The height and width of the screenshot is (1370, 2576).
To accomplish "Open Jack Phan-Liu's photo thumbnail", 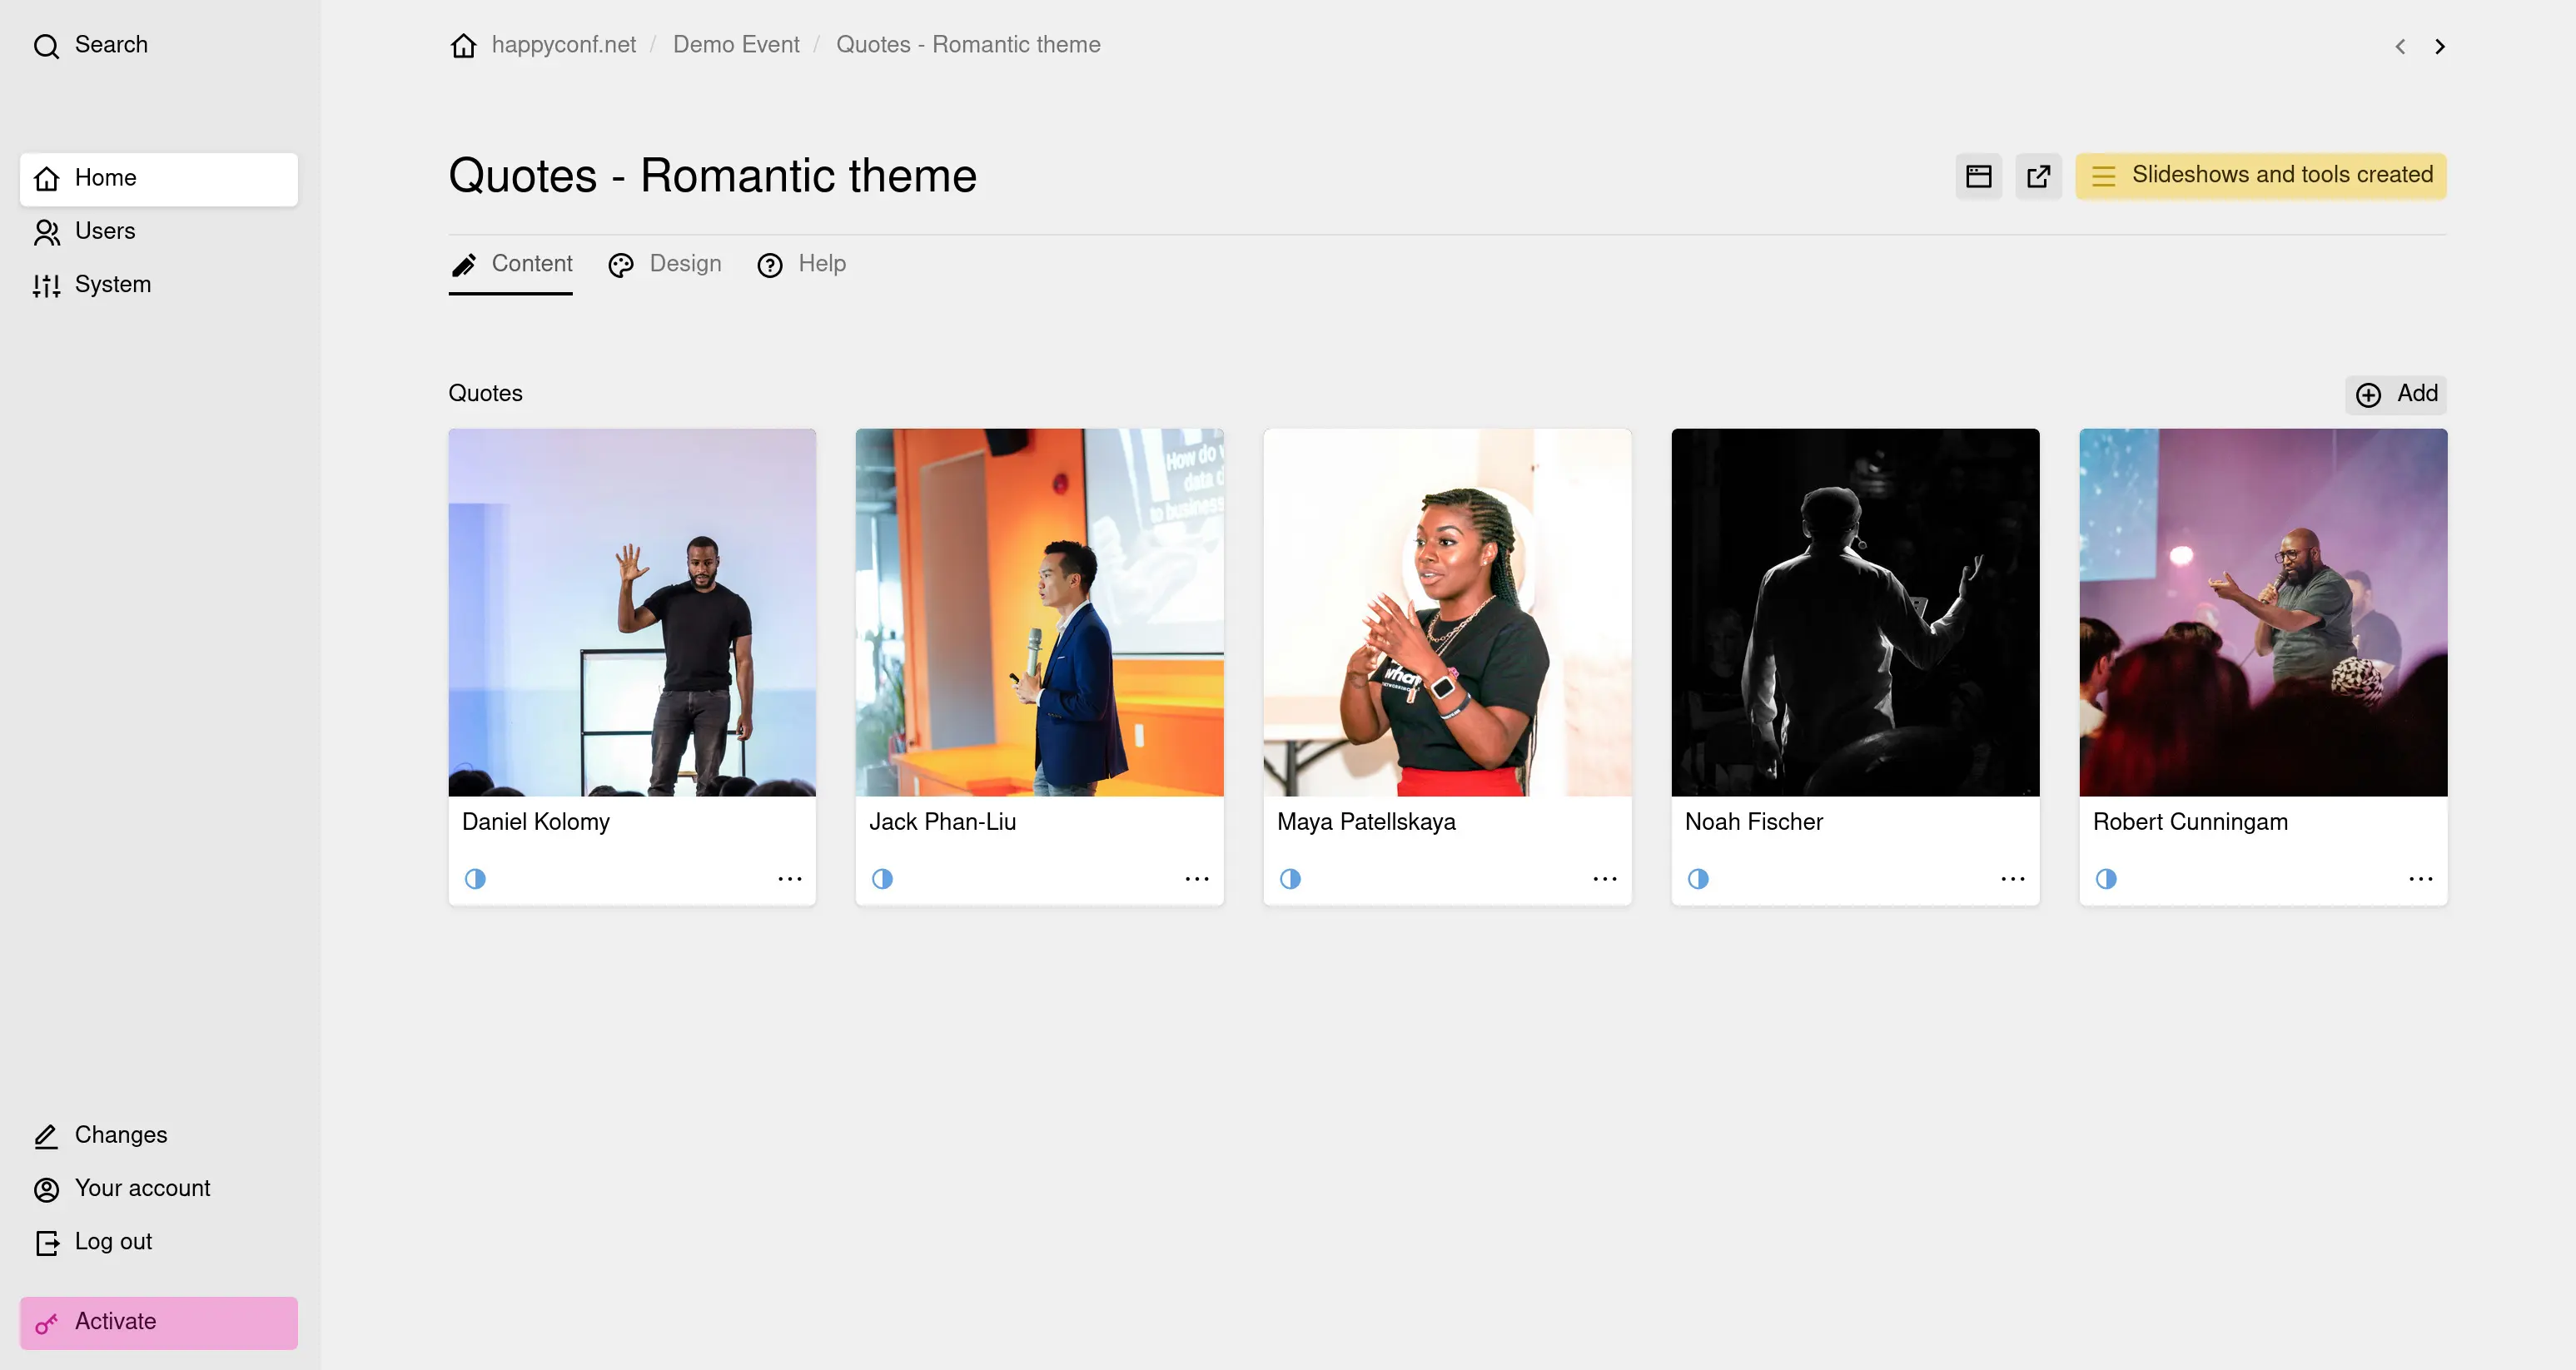I will (1039, 612).
